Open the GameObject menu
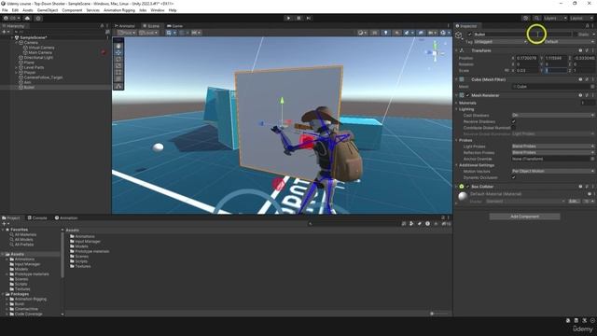 [x=48, y=10]
